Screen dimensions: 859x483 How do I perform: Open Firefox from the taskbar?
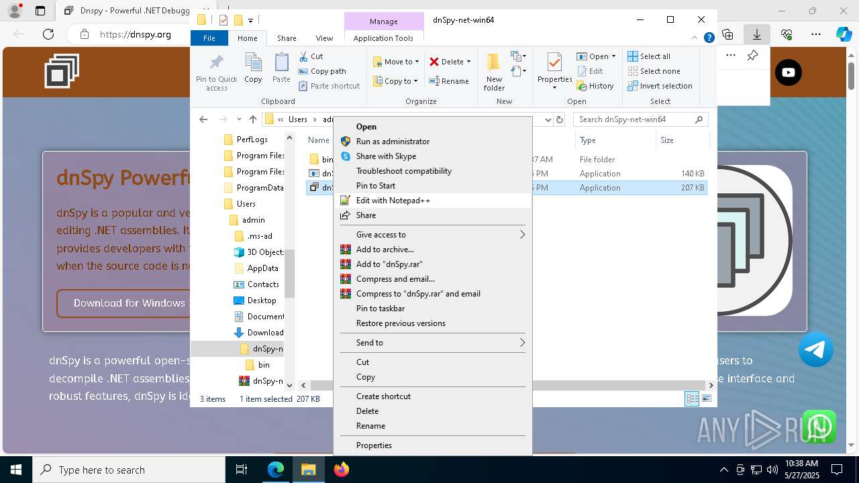coord(341,470)
